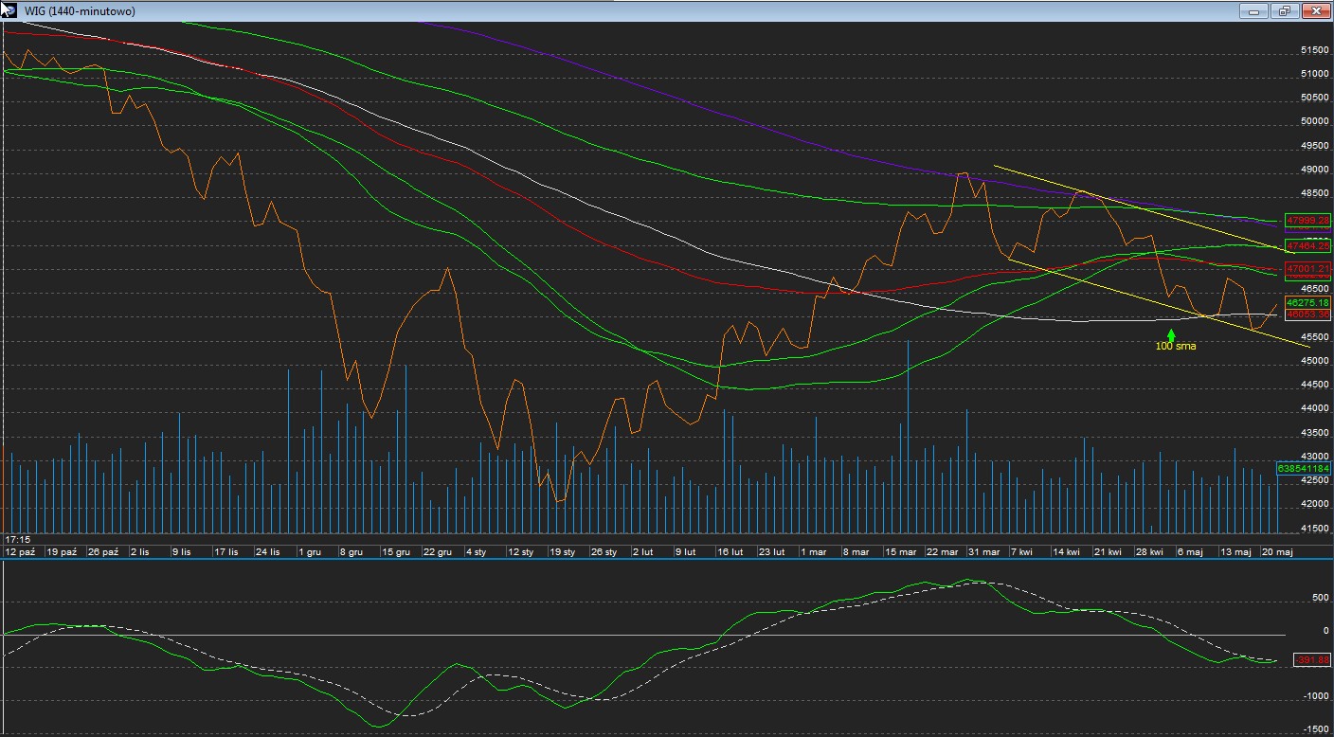Click the '19 sty' date label
Screen dimensions: 1334x737
click(x=562, y=550)
